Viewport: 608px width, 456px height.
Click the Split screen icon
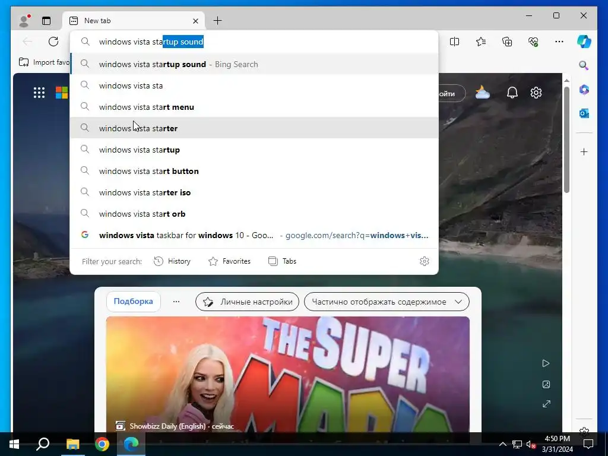[x=454, y=42]
